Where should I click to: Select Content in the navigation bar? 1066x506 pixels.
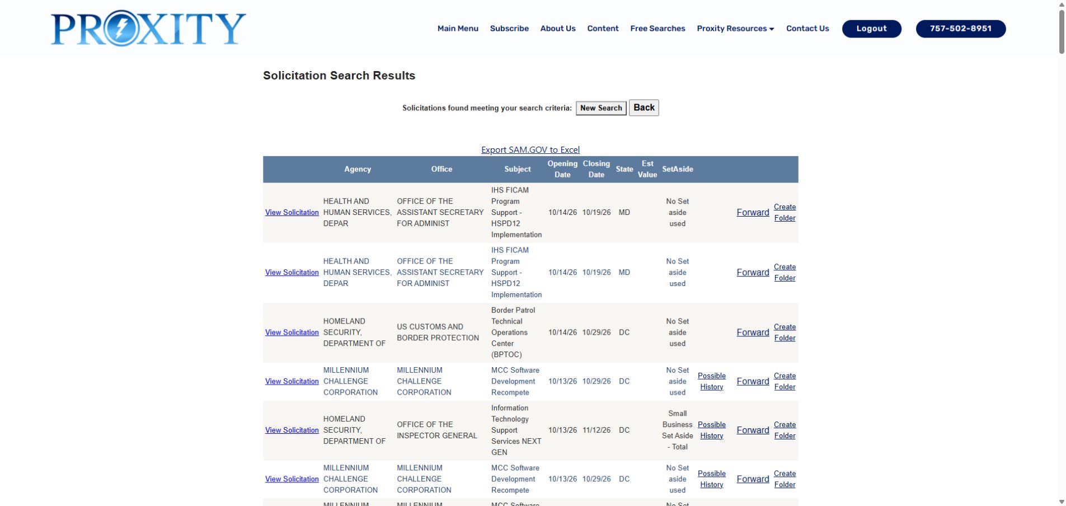603,29
